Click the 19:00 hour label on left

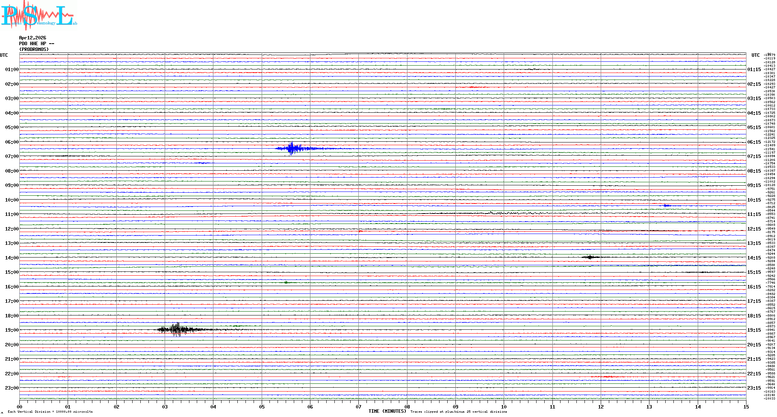pyautogui.click(x=12, y=330)
